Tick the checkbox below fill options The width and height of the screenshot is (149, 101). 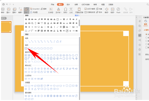(146, 47)
